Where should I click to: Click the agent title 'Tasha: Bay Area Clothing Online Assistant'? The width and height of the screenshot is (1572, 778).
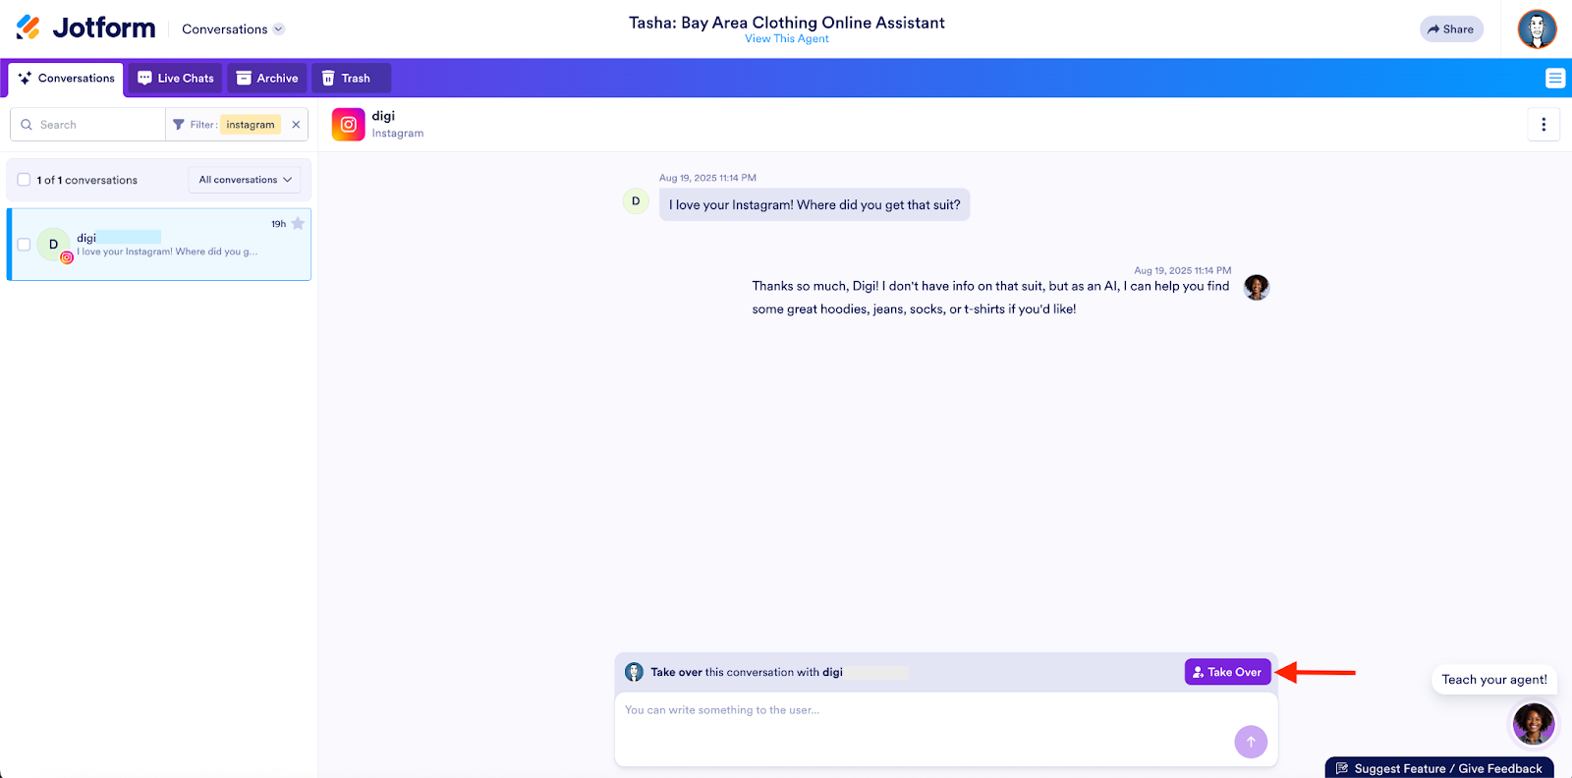tap(787, 23)
